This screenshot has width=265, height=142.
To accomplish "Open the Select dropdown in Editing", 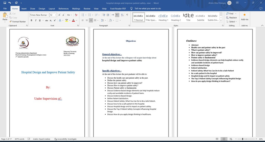I will coord(232,22).
